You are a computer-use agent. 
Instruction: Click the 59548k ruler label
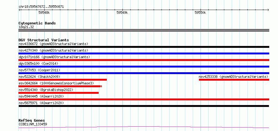tap(44, 13)
